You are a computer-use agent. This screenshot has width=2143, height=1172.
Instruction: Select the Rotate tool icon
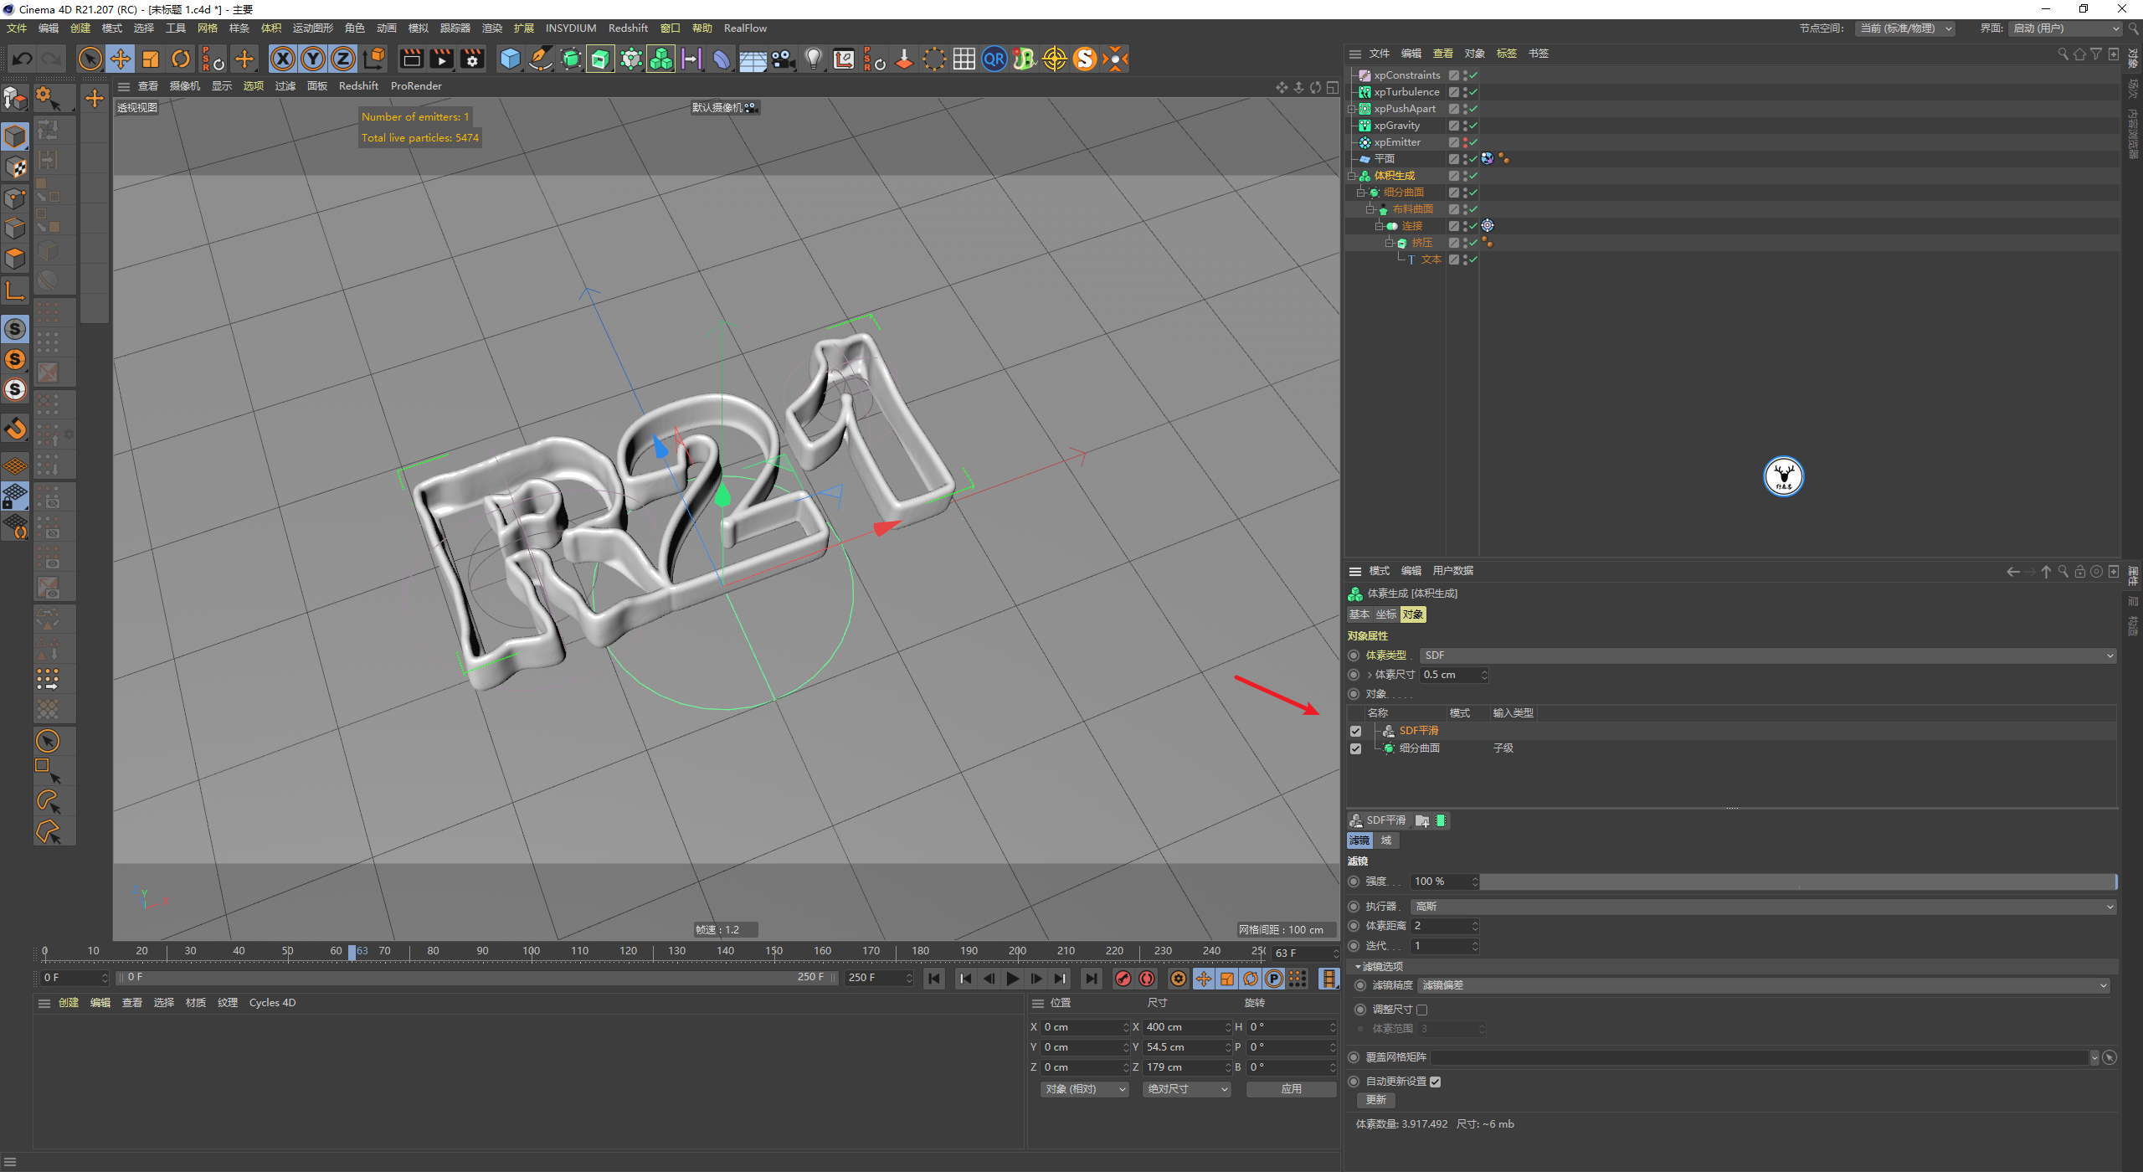pos(181,59)
